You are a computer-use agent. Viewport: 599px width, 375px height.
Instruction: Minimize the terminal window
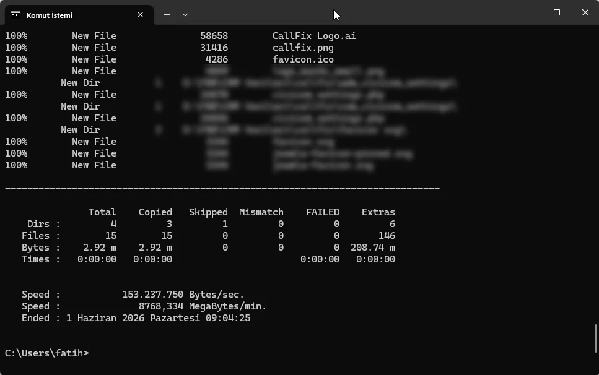(x=528, y=12)
